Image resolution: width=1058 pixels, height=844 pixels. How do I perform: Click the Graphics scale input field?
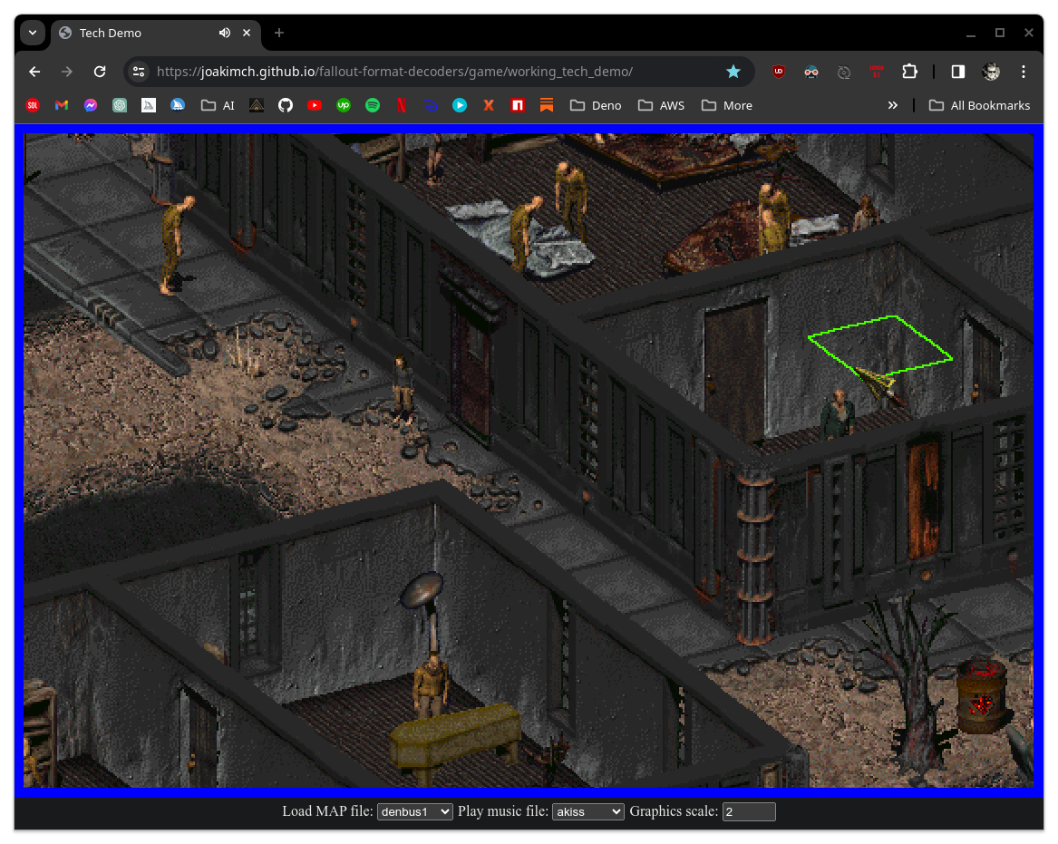point(749,811)
